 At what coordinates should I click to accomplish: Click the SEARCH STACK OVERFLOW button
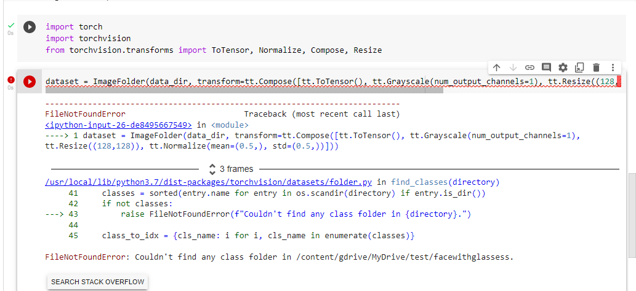[x=97, y=282]
